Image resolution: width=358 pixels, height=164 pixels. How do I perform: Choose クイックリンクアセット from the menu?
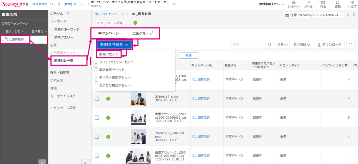click(117, 62)
